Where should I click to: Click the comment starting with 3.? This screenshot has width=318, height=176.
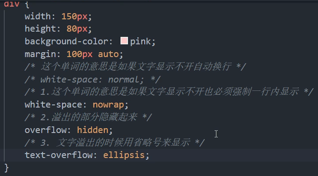(115, 143)
